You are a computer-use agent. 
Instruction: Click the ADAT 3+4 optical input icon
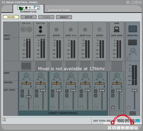[x=71, y=29]
